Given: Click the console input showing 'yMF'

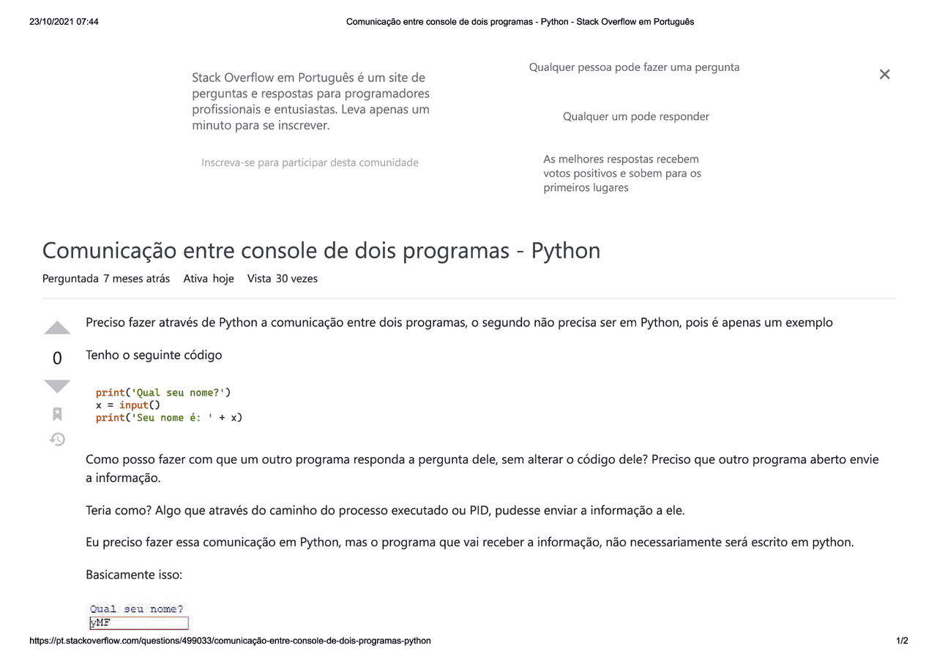Looking at the screenshot, I should (x=138, y=622).
